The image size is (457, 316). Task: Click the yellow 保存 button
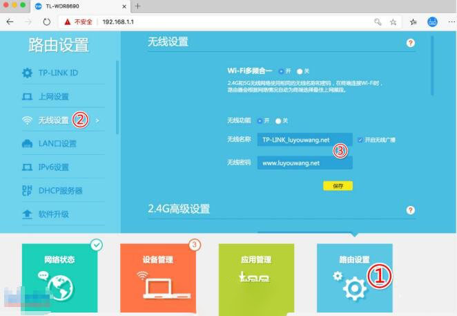[338, 186]
